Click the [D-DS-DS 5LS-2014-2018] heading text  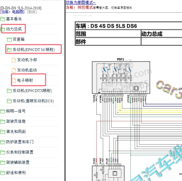(21, 8)
